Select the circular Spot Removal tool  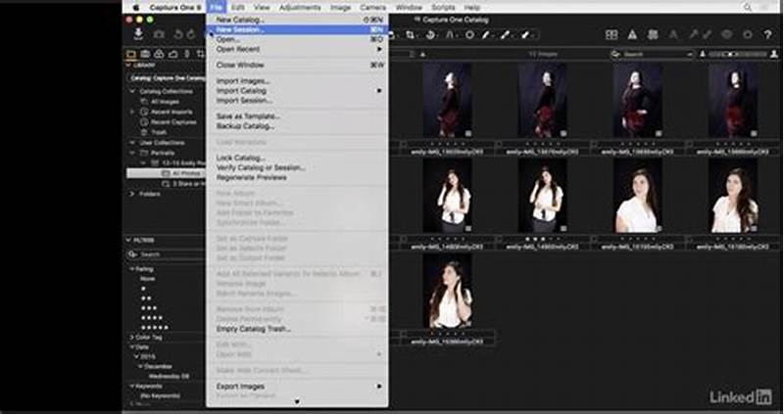coord(469,35)
